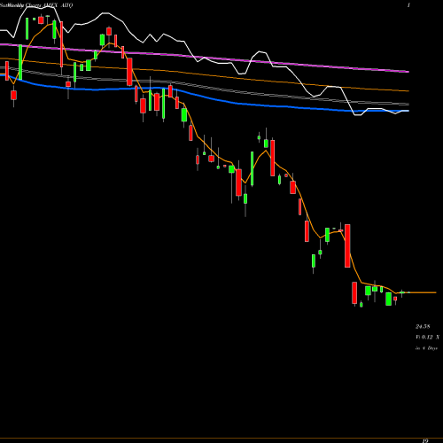443x443 pixels.
Task: Click the 'in 4 Days' label
Action: (426, 348)
